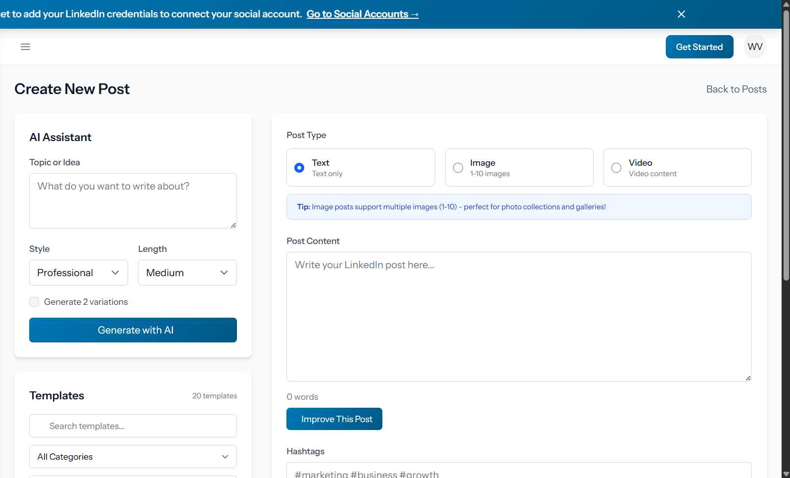The width and height of the screenshot is (790, 478).
Task: Expand the All Categories dropdown
Action: 133,457
